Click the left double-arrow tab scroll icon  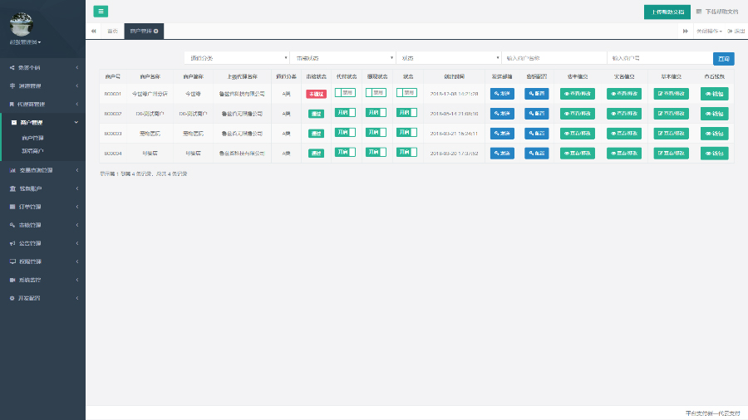point(93,31)
